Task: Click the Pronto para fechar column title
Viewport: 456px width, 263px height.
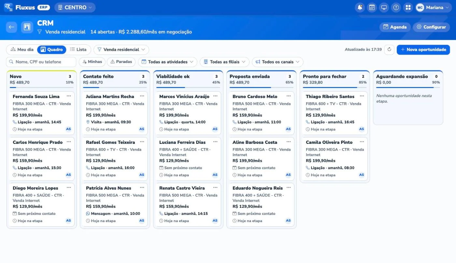Action: click(324, 76)
